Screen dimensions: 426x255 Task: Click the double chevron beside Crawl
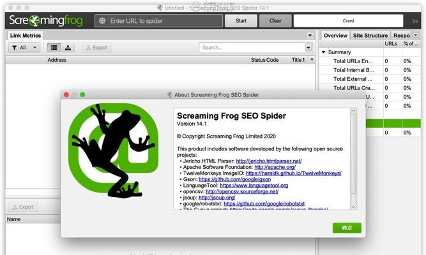[415, 21]
